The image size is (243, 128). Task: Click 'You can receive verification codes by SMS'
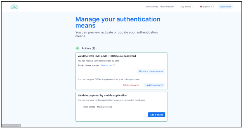pos(98,61)
